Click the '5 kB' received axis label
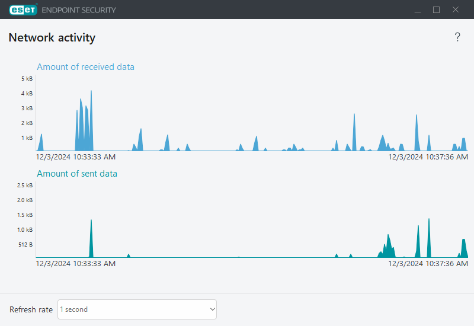The width and height of the screenshot is (474, 326). (x=27, y=79)
